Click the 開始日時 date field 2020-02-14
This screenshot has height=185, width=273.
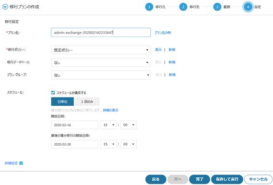coord(75,125)
